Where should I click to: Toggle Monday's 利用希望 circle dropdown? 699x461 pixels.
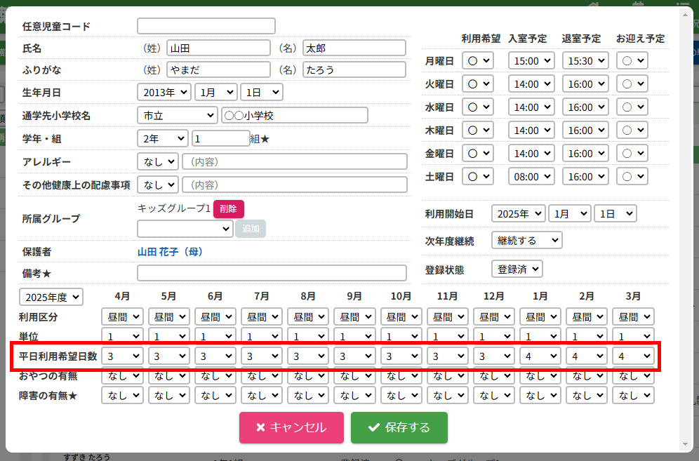pyautogui.click(x=479, y=61)
